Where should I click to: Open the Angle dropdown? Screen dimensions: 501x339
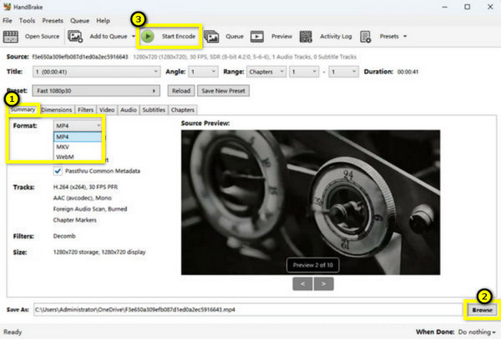pyautogui.click(x=203, y=72)
